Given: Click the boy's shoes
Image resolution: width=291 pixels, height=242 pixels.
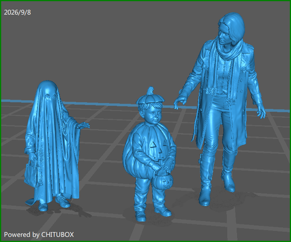Looking at the screenshot, I should point(152,214).
